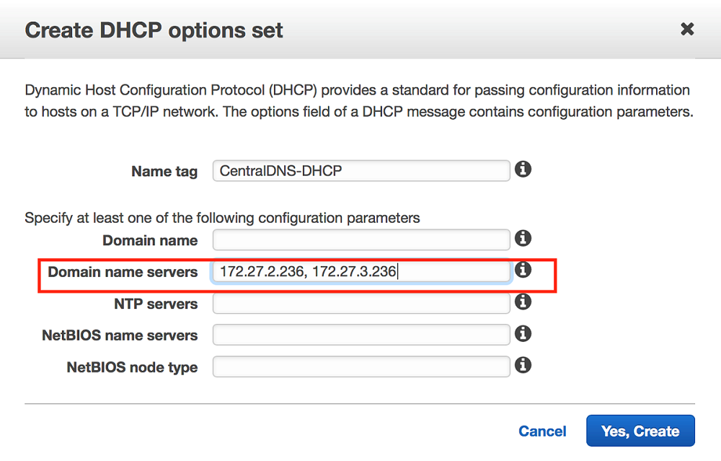The image size is (721, 461).
Task: Click inside the Name tag input field
Action: click(360, 170)
